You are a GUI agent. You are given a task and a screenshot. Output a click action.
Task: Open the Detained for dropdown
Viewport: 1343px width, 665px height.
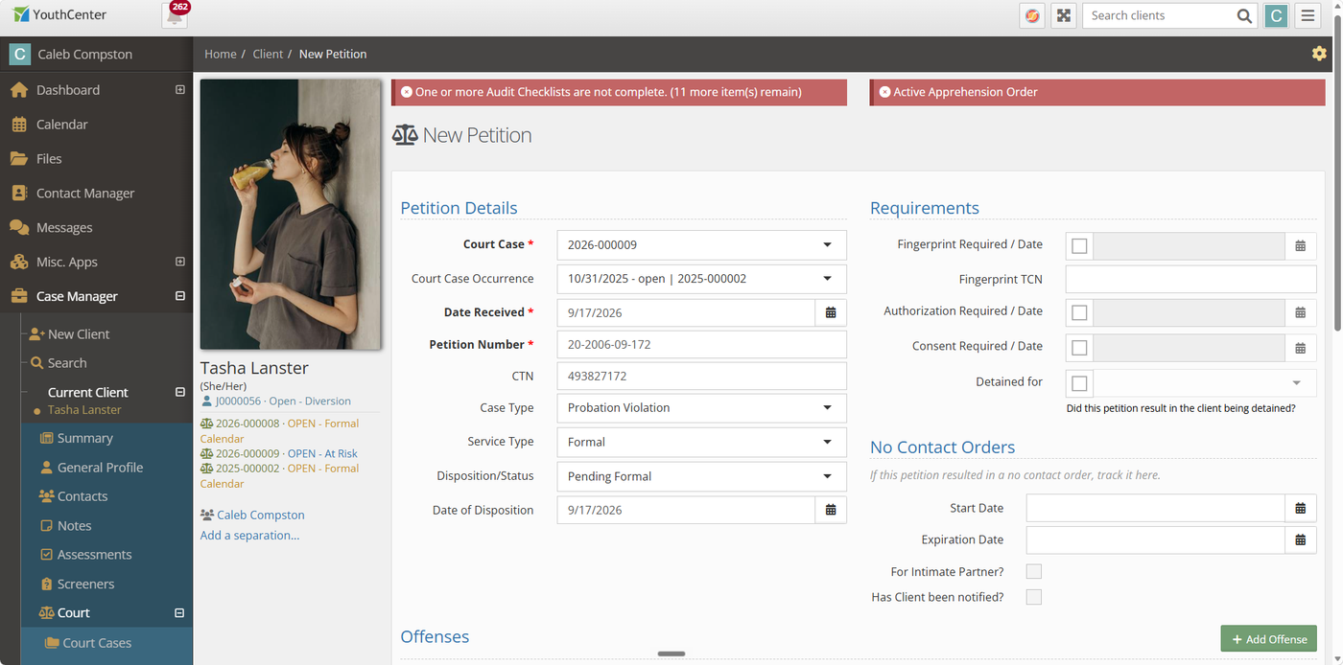pos(1205,383)
